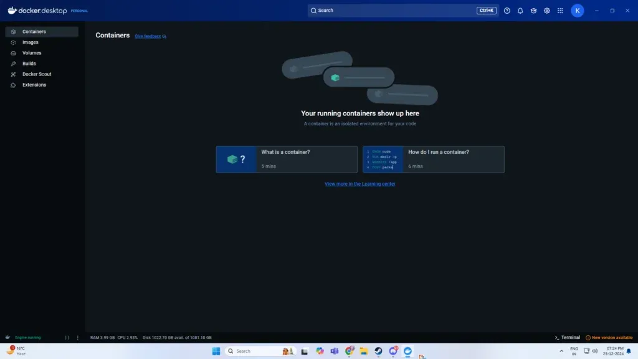Show hidden icons in the system tray
Screen dimensions: 638x359
[560, 350]
